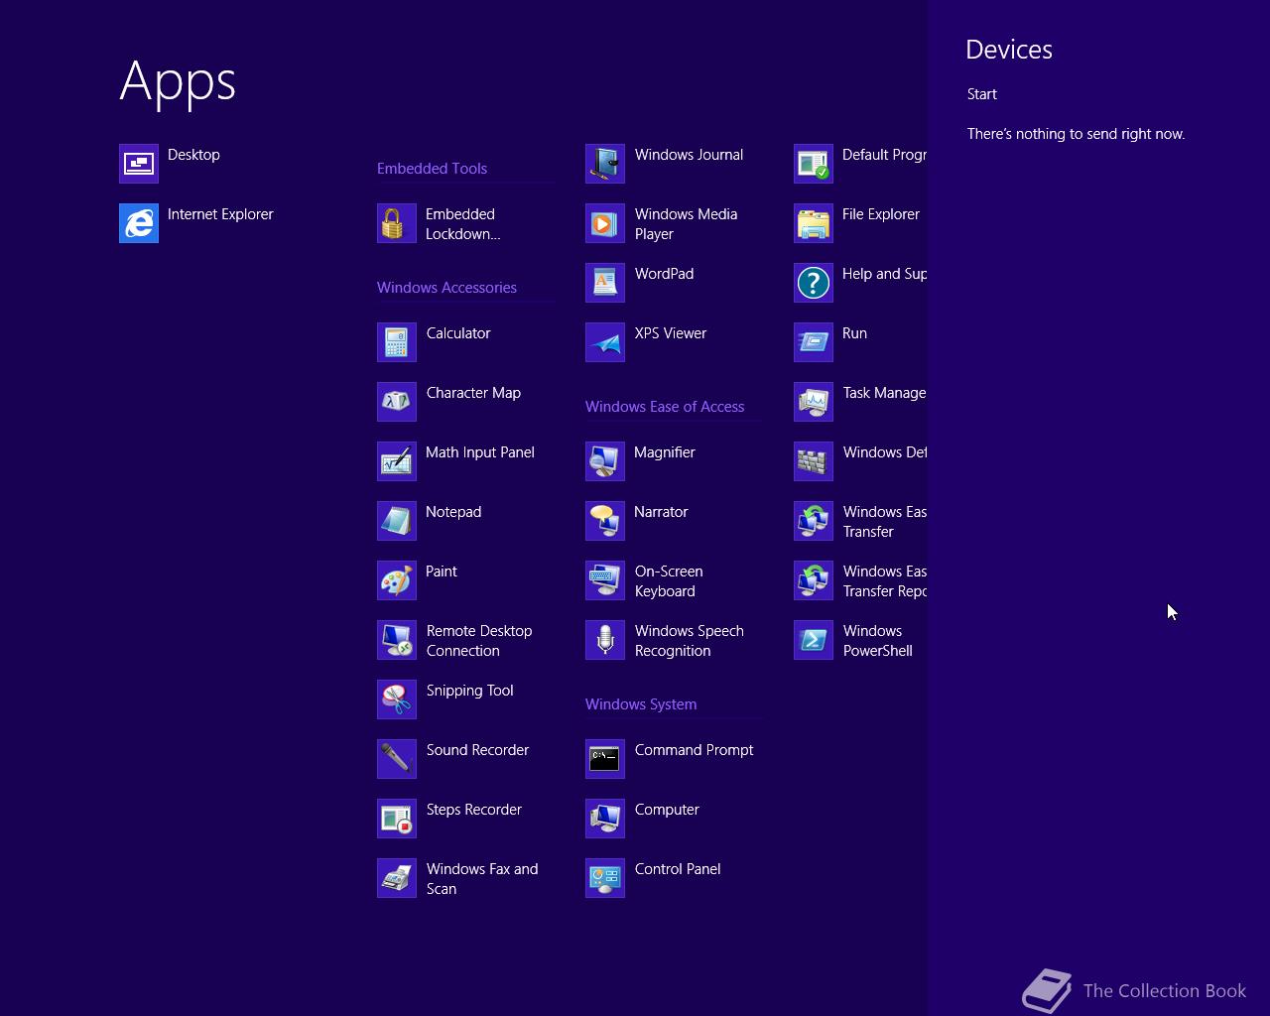1270x1016 pixels.
Task: Click the Notepad text label
Action: click(x=453, y=512)
